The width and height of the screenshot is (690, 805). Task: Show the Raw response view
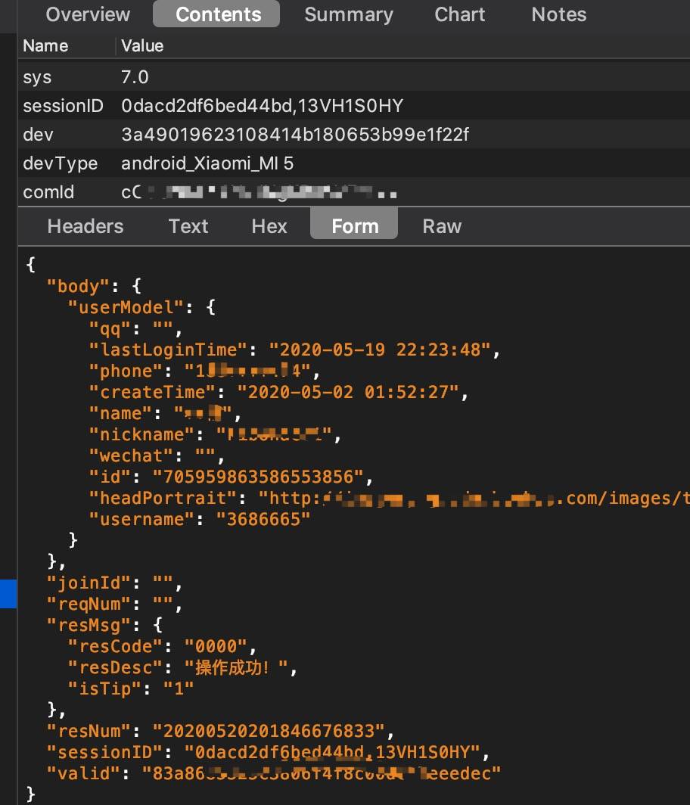pos(442,226)
